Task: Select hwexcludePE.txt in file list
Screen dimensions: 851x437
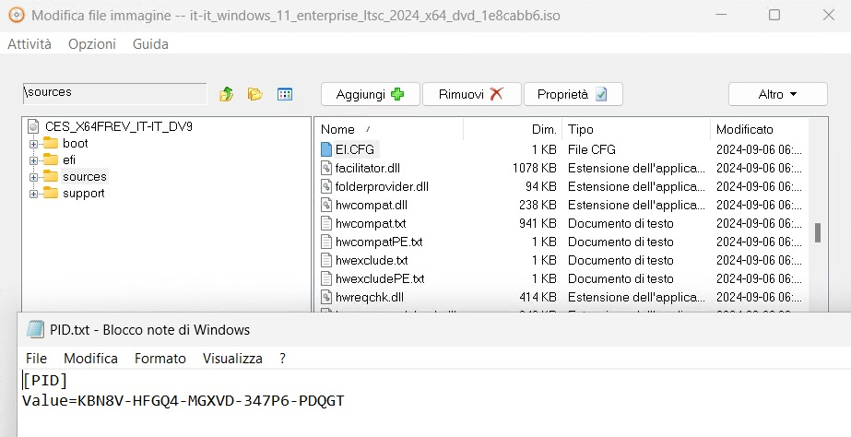Action: tap(380, 279)
